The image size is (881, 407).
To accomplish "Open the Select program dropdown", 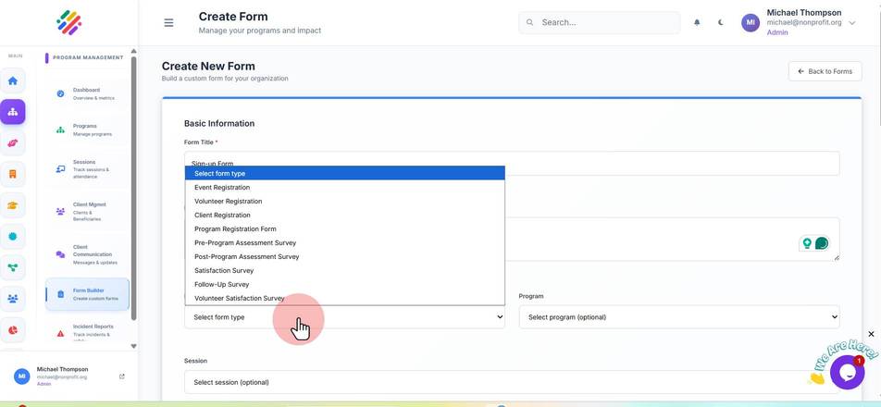I will click(678, 317).
